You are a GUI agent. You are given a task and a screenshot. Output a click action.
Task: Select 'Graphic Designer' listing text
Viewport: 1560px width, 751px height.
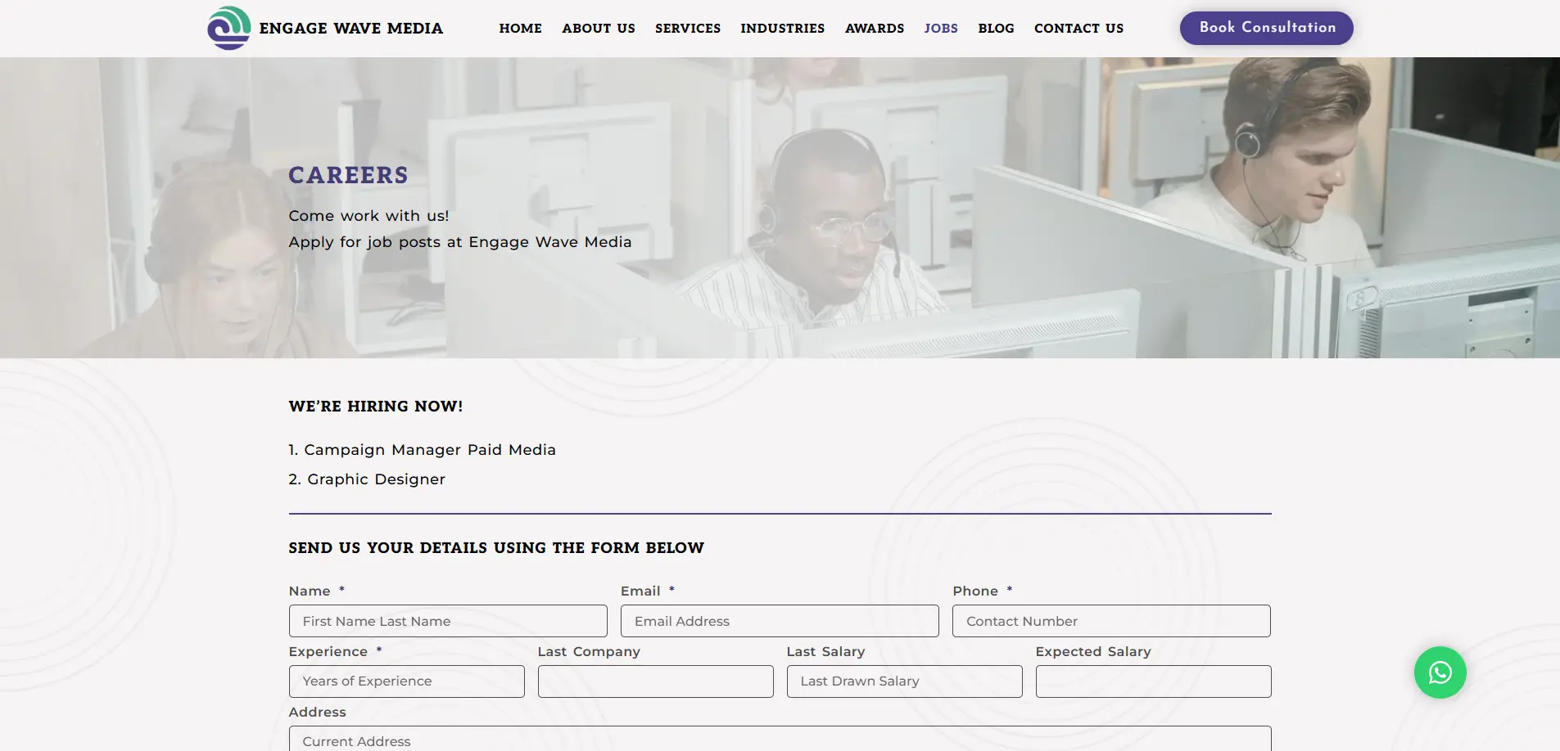click(376, 479)
